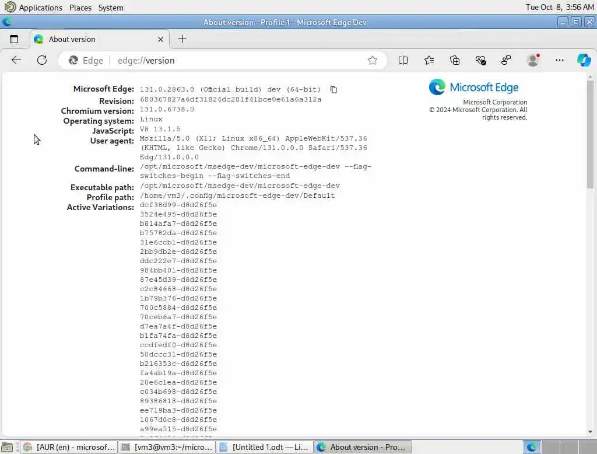Click the Revision hash value
This screenshot has width=597, height=454.
pos(230,99)
